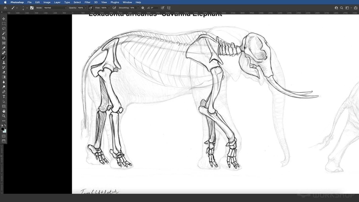Image resolution: width=359 pixels, height=202 pixels.
Task: Toggle pressure for size button
Action: click(x=162, y=8)
